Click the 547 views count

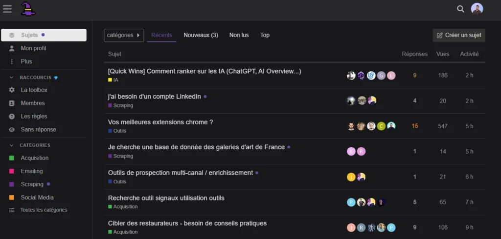[x=443, y=126]
